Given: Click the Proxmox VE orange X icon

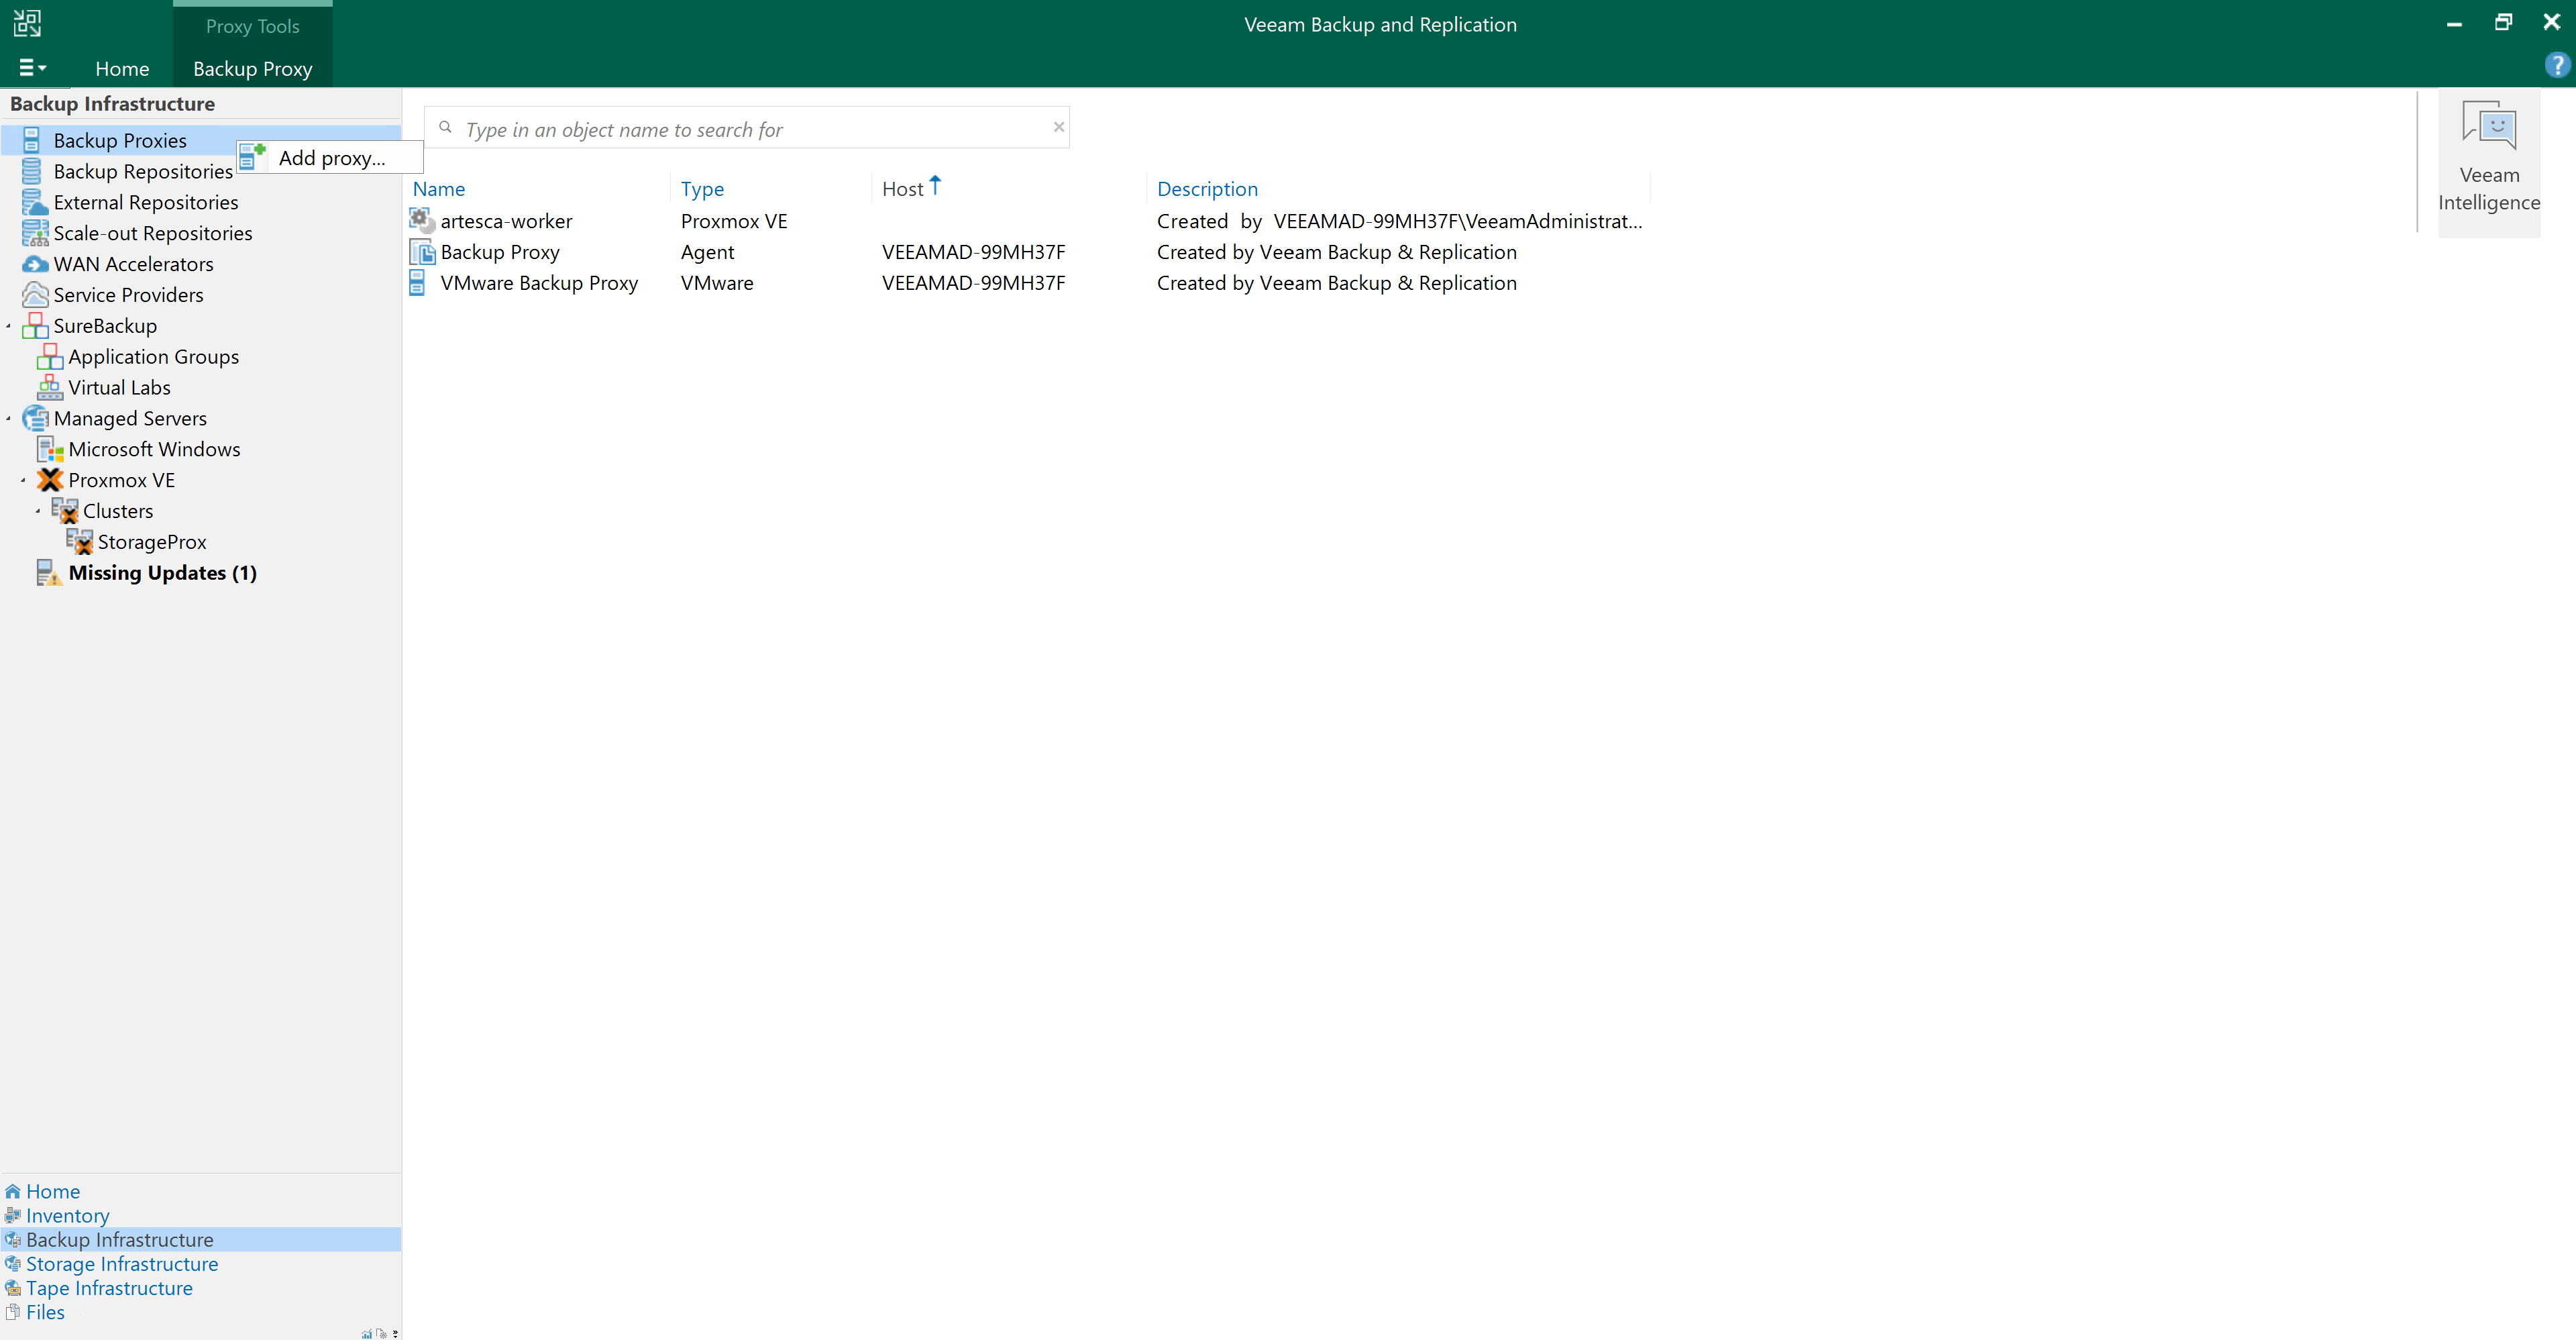Looking at the screenshot, I should [49, 480].
